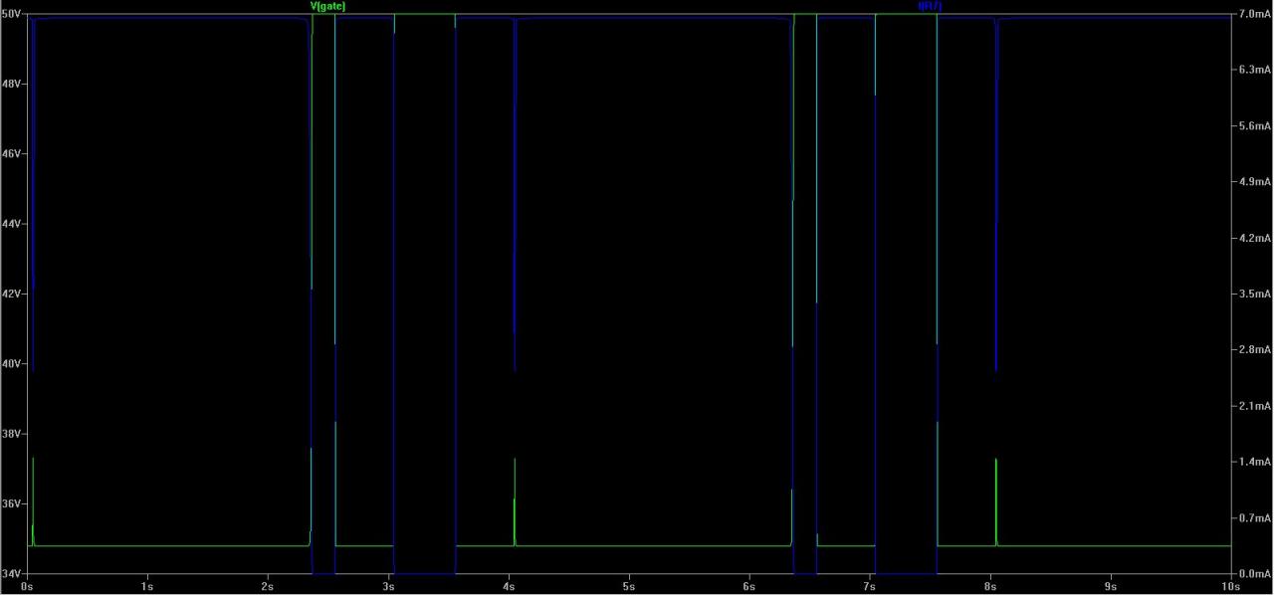Click the 2.1mA current axis label
The height and width of the screenshot is (595, 1274).
coord(1255,406)
